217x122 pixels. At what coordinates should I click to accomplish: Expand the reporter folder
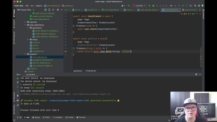[x=25, y=22]
